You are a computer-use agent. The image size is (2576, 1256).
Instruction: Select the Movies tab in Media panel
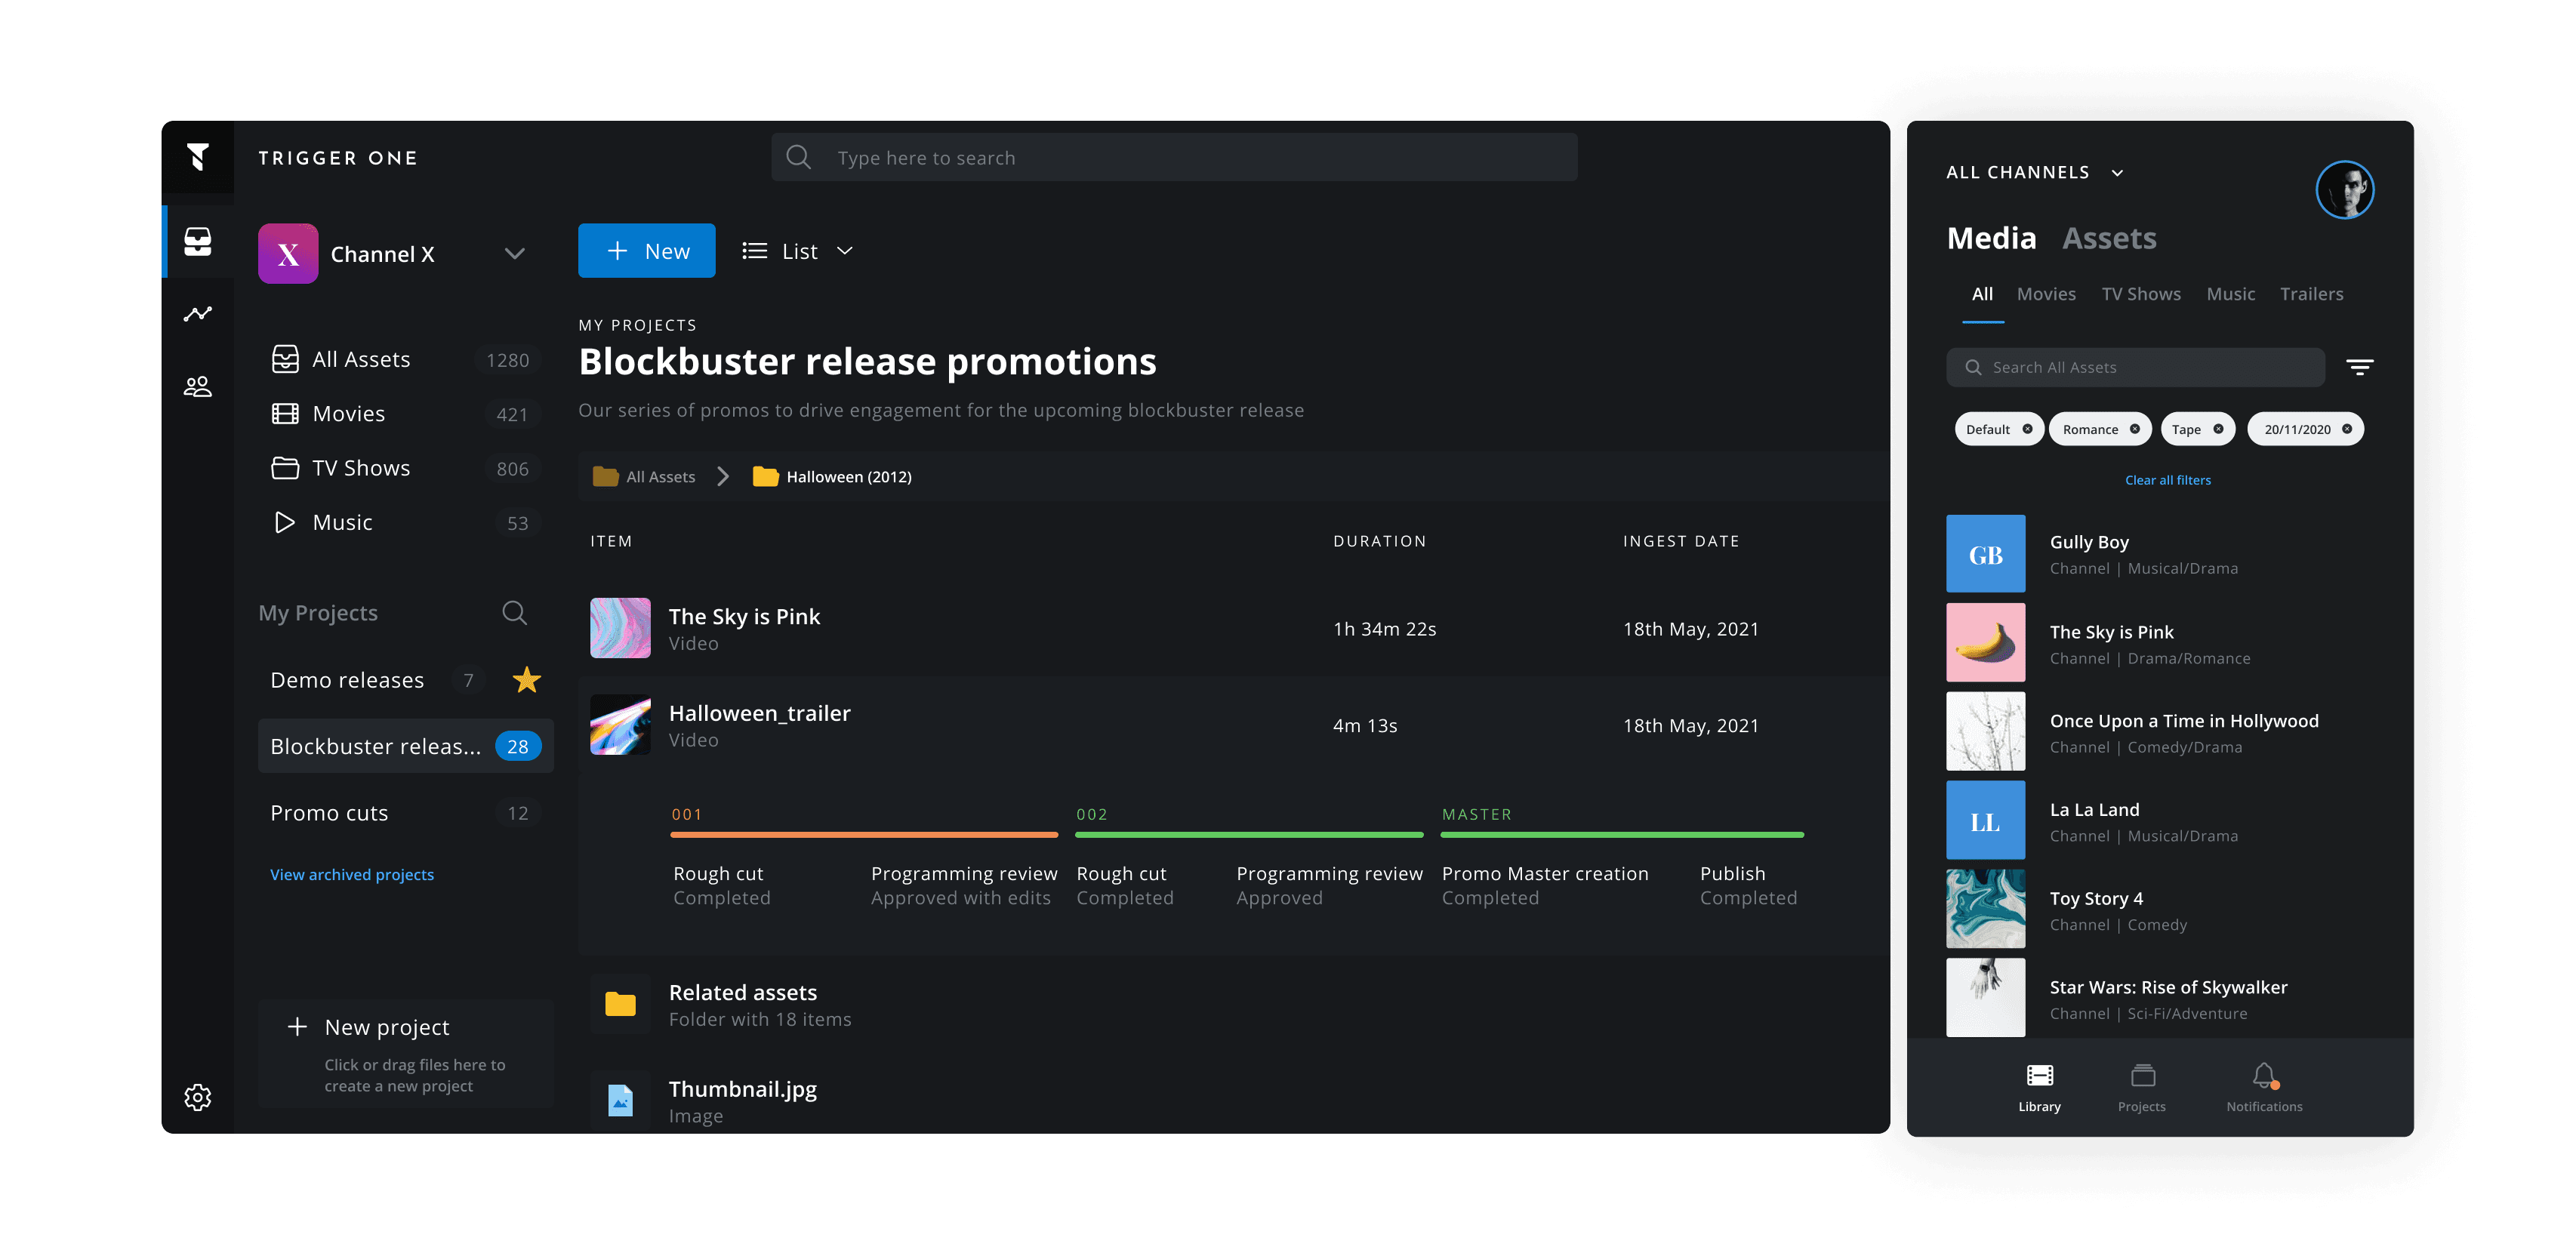[x=2046, y=294]
